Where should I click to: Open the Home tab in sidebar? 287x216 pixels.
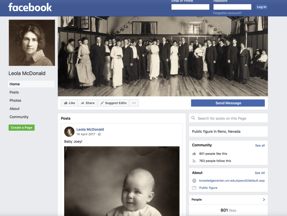click(x=31, y=84)
